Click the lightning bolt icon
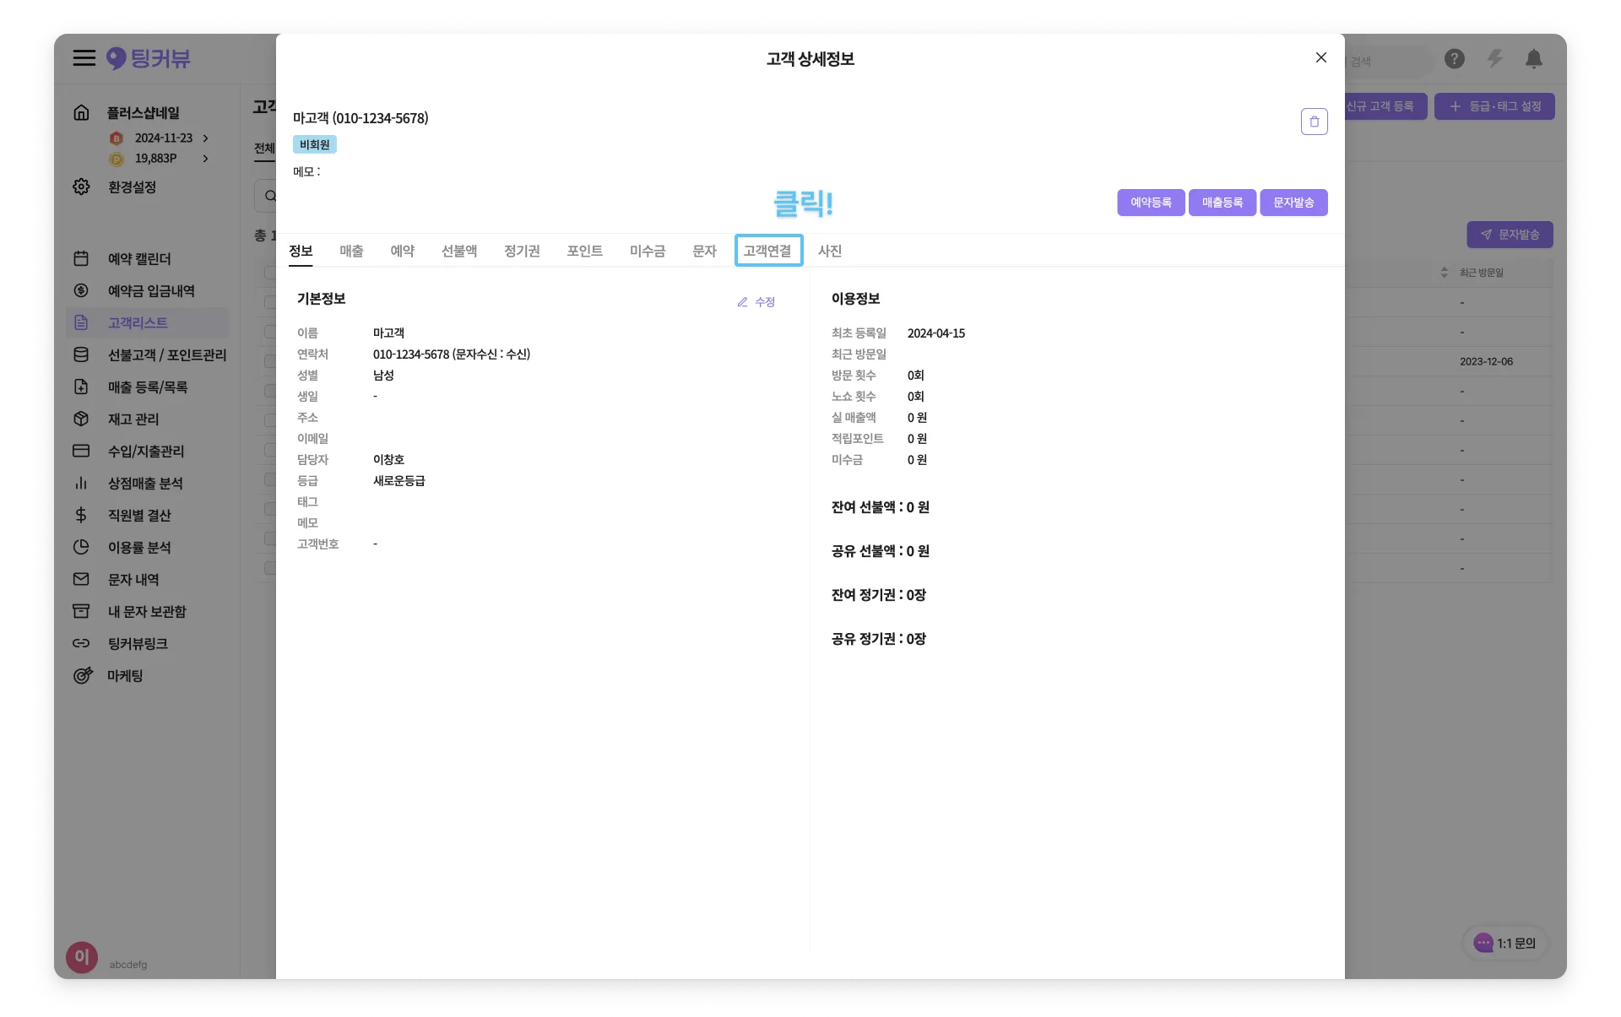Viewport: 1621px width, 1017px height. coord(1494,59)
